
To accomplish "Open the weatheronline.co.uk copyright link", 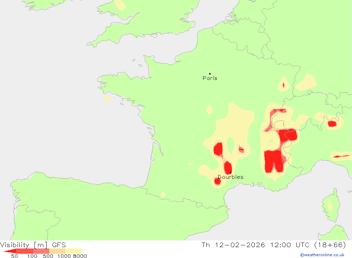I will coord(322,255).
